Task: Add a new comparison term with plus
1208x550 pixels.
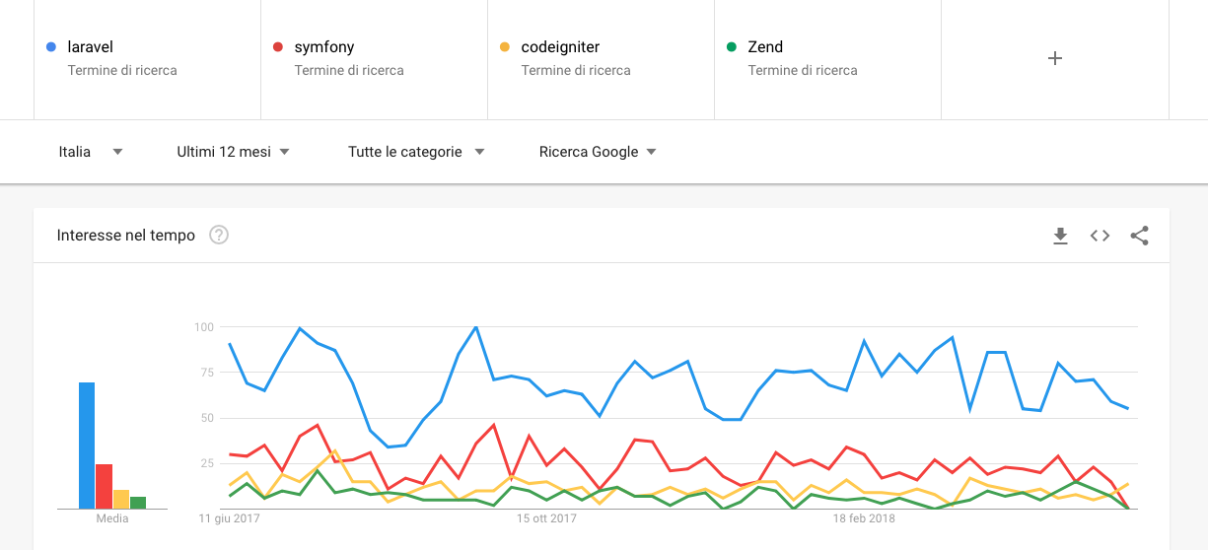Action: [x=1054, y=58]
